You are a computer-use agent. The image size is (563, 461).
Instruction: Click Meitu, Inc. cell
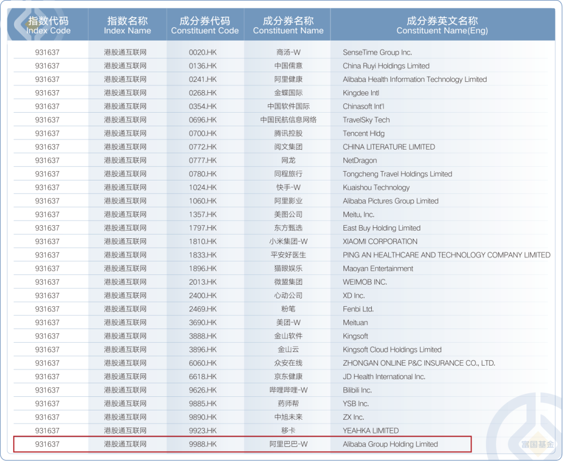[x=359, y=215]
